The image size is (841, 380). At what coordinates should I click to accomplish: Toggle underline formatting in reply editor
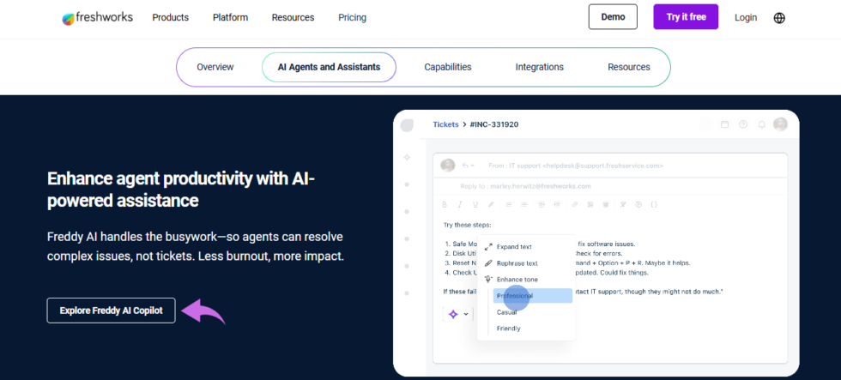click(x=475, y=204)
